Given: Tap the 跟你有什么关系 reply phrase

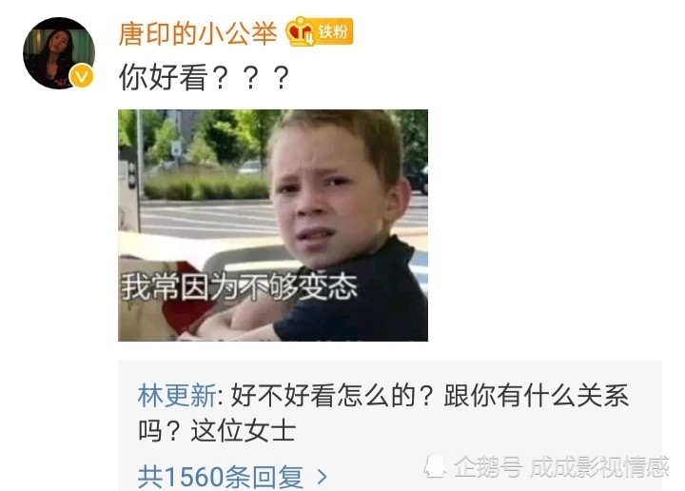Looking at the screenshot, I should coord(536,396).
